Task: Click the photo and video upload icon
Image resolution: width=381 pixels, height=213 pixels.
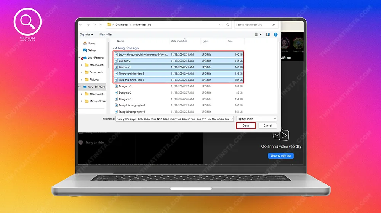Action: pos(281,135)
